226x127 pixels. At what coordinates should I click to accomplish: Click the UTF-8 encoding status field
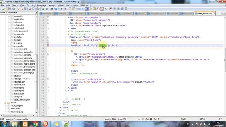(x=202, y=119)
